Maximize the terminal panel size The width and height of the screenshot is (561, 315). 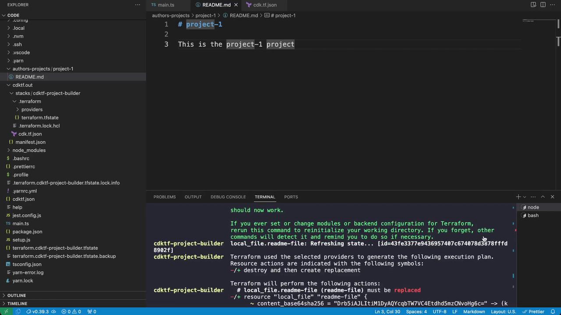[x=543, y=197]
